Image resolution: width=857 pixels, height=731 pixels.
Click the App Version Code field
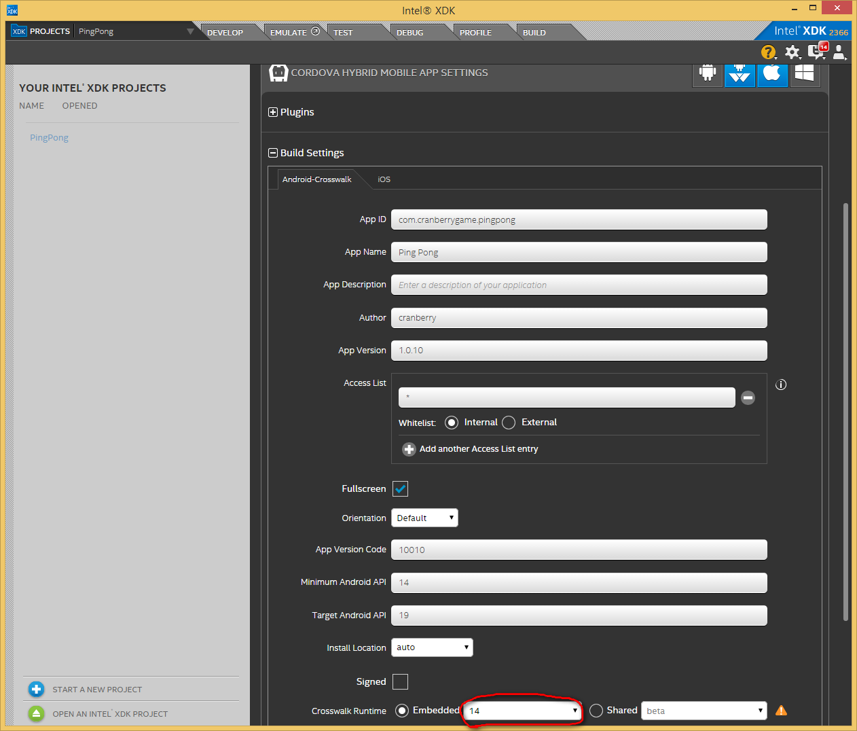[x=579, y=550]
